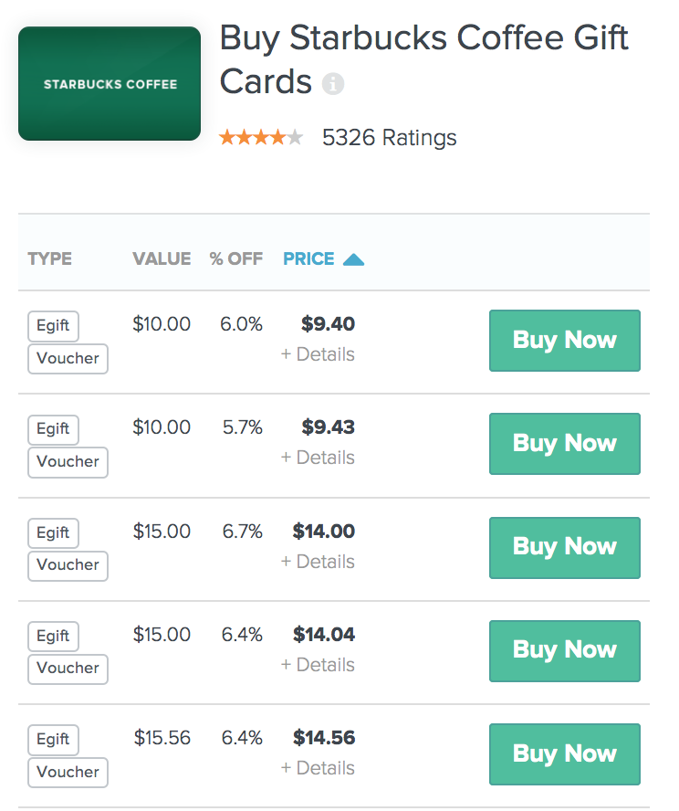Open the 5326 Ratings link
Image resolution: width=679 pixels, height=811 pixels.
coord(389,138)
